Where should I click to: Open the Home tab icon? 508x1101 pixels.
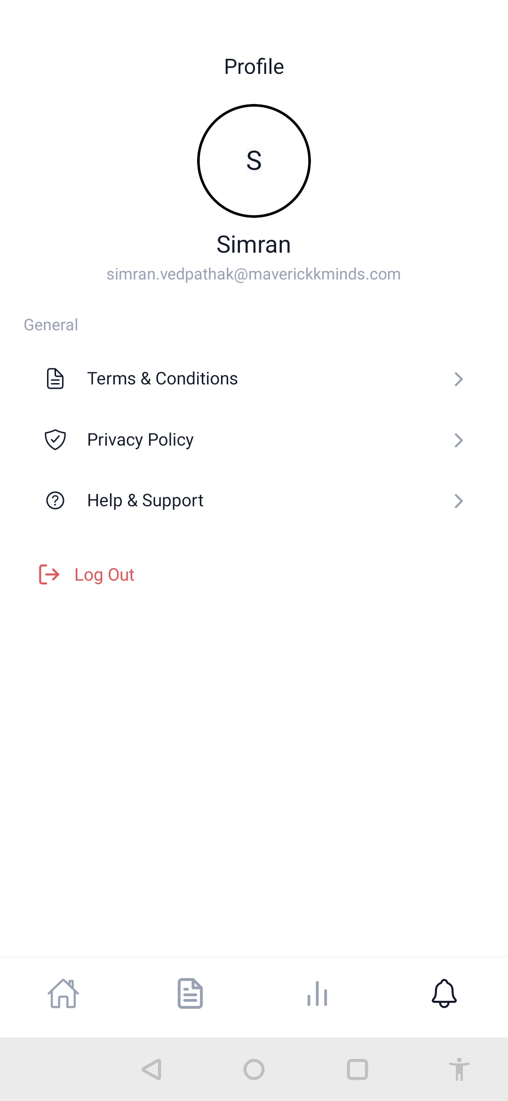[63, 994]
